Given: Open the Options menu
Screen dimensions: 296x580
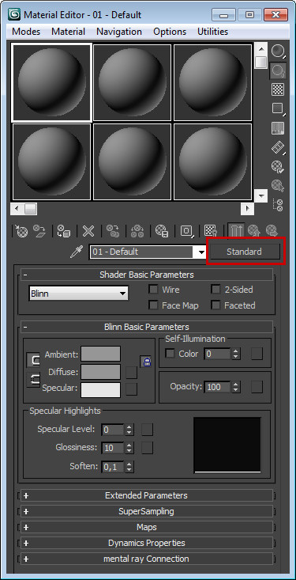Looking at the screenshot, I should tap(170, 32).
